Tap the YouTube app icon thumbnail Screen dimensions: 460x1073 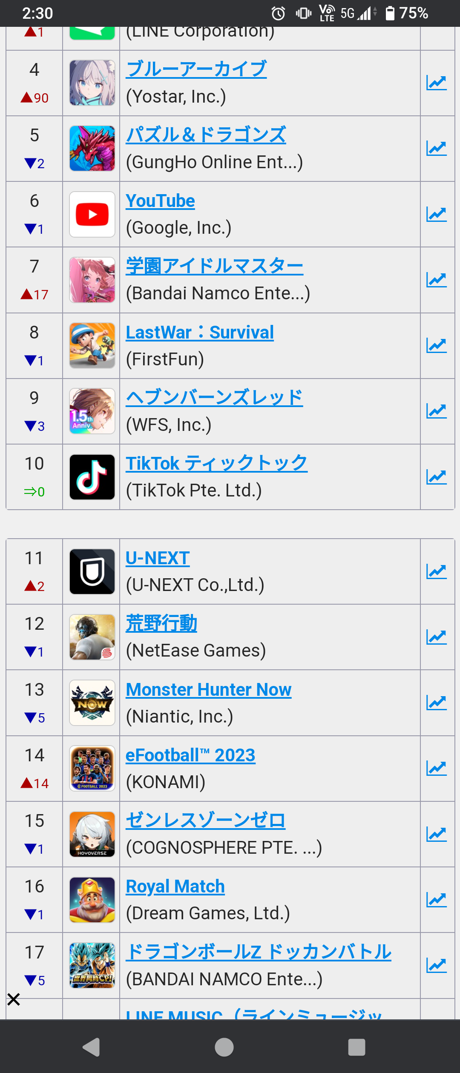point(92,214)
